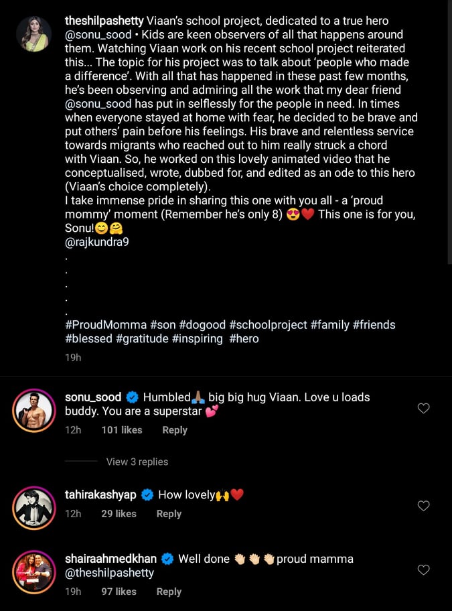This screenshot has width=452, height=611.
Task: Like tahirakashyap's comment with the heart
Action: [423, 506]
